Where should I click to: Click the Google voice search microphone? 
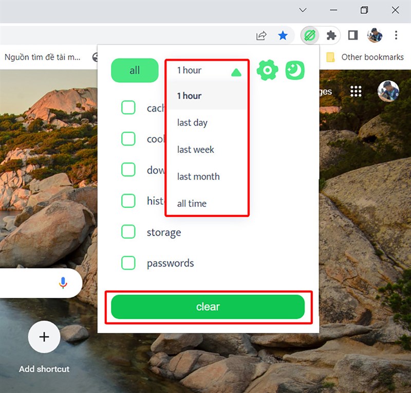click(63, 282)
